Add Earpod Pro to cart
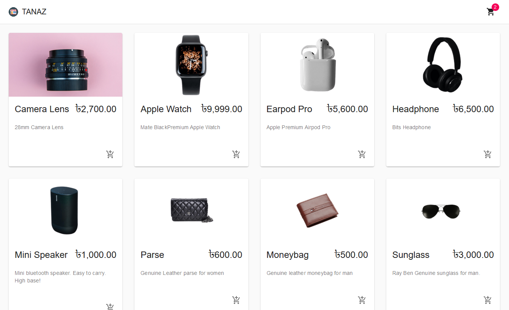The image size is (509, 310). (x=362, y=154)
